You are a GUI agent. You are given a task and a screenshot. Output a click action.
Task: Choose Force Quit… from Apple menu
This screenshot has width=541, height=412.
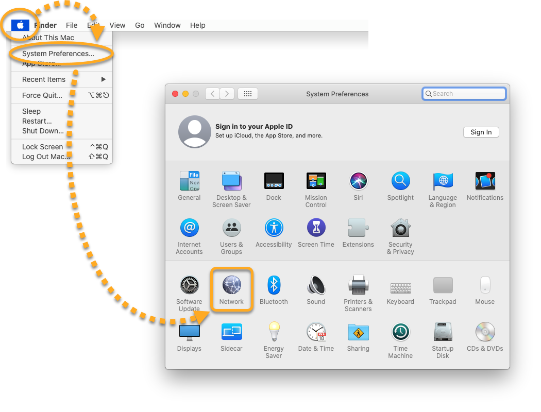pyautogui.click(x=62, y=95)
